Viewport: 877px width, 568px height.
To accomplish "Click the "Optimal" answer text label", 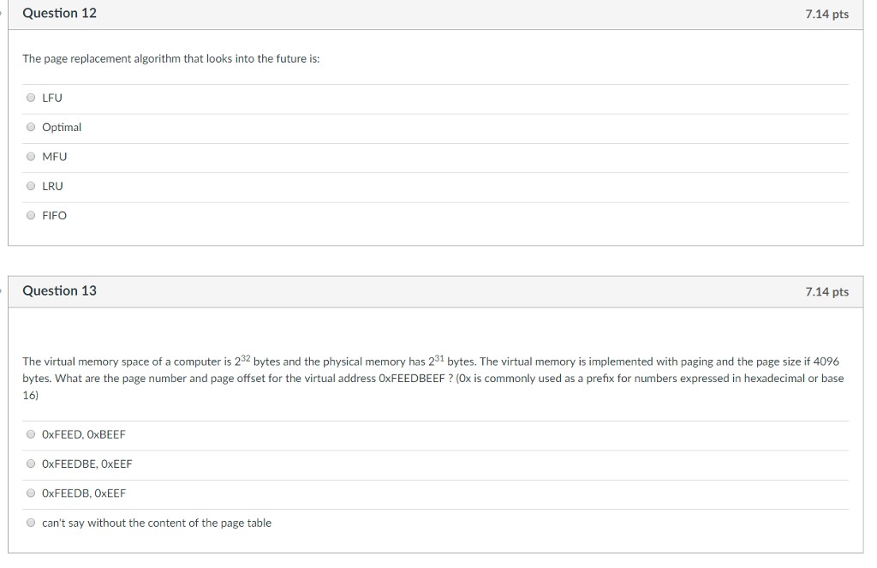I will click(x=62, y=128).
